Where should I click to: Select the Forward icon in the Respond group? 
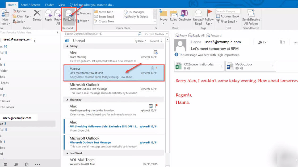[69, 15]
